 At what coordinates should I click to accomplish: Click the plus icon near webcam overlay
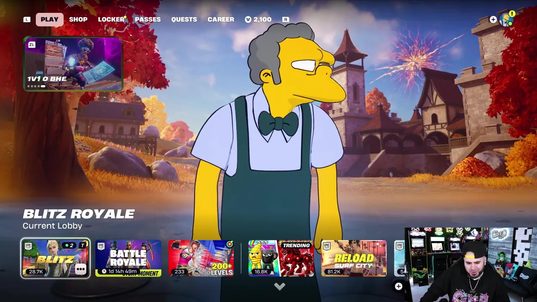click(399, 286)
